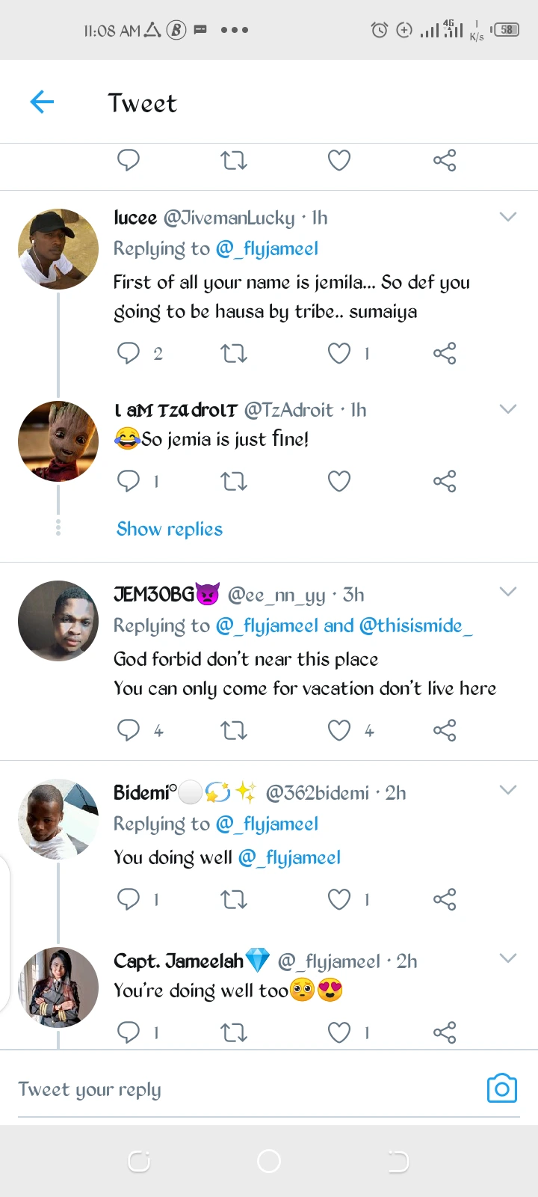538x1197 pixels.
Task: Like the JEM3OBG vacation tweet
Action: point(339,730)
